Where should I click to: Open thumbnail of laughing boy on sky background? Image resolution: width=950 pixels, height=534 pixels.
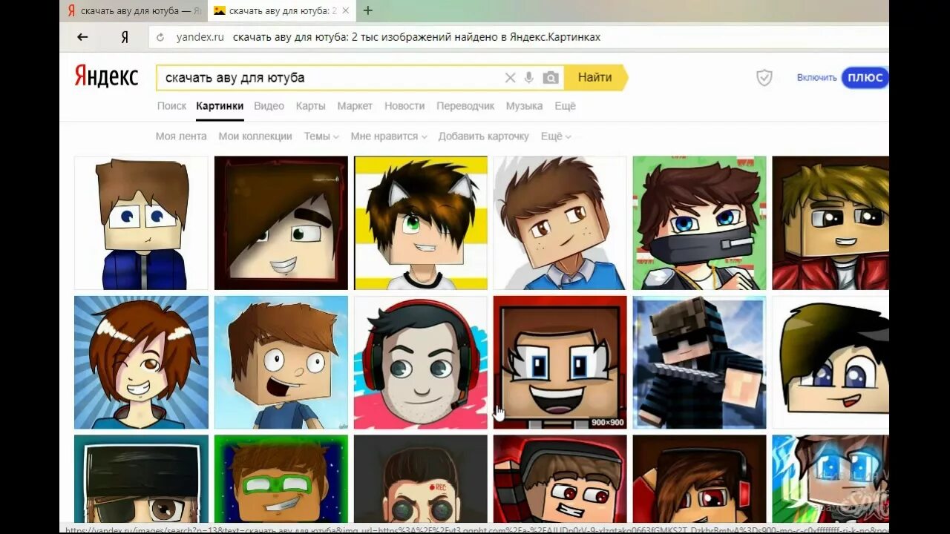click(x=281, y=363)
